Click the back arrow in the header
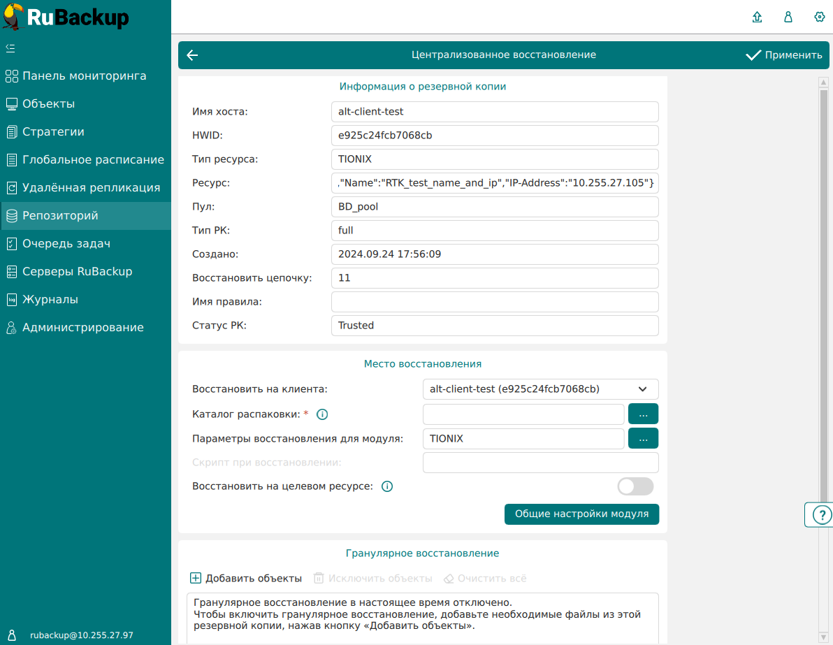 coord(193,55)
